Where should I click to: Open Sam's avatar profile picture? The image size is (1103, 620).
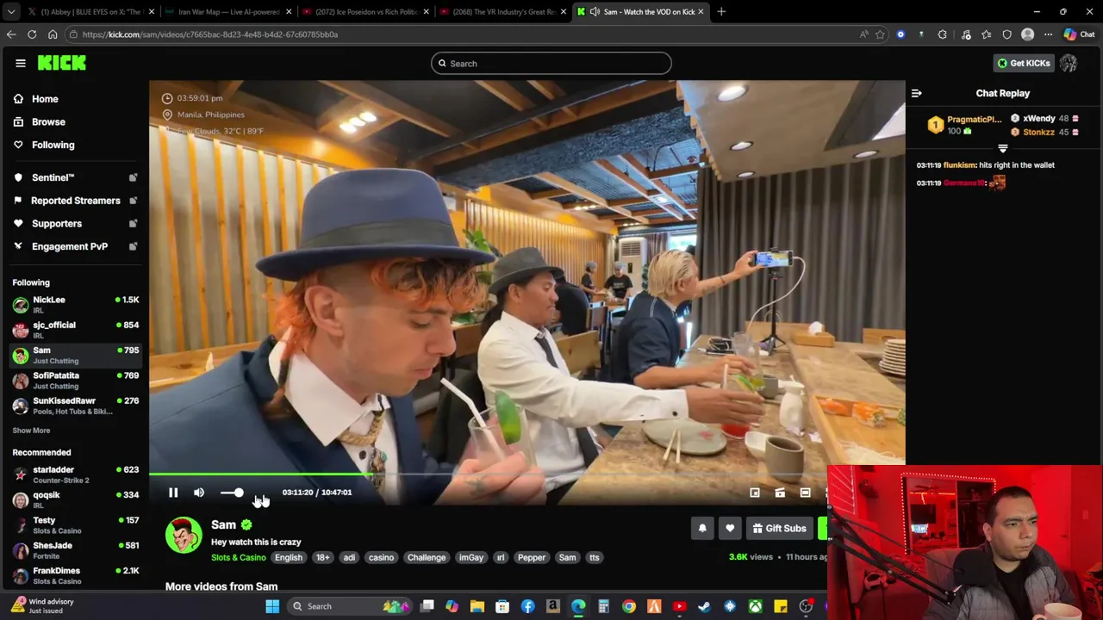pyautogui.click(x=184, y=535)
